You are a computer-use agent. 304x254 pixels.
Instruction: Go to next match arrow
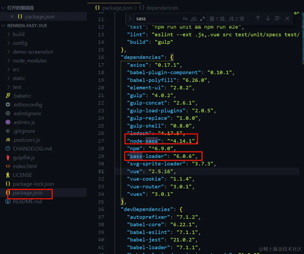pos(268,18)
